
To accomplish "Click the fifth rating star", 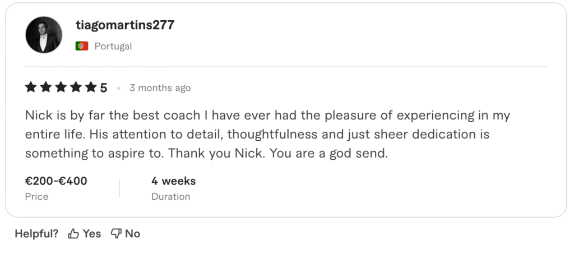I will [90, 87].
